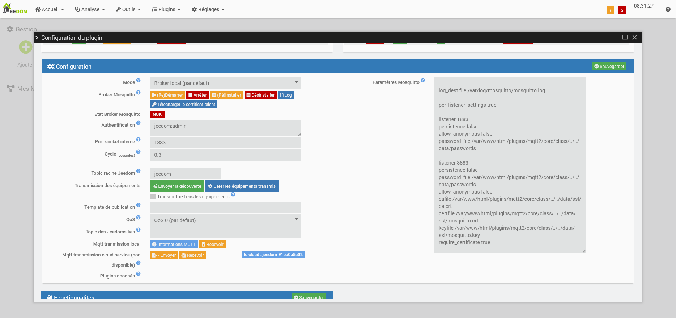This screenshot has height=318, width=676.
Task: Click the Arrêter broker button
Action: pos(197,95)
